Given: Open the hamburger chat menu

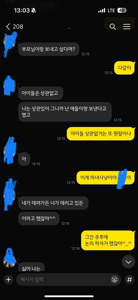Looking at the screenshot, I should pos(127,27).
